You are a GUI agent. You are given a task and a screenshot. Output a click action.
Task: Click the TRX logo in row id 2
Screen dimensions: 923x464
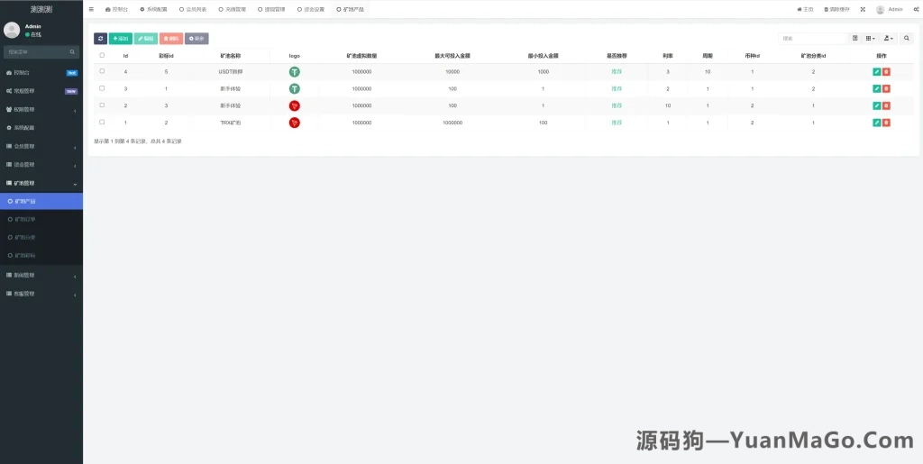coord(295,105)
